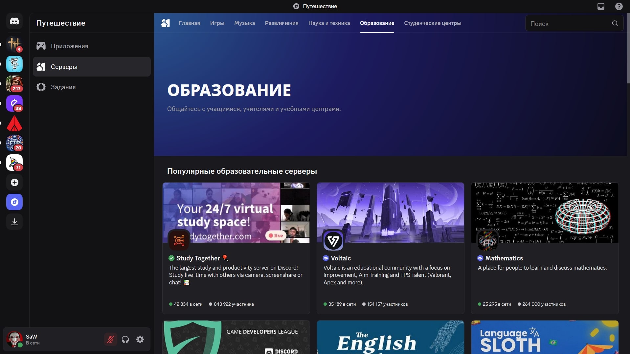This screenshot has height=354, width=630.
Task: Open The English server card
Action: pos(390,337)
